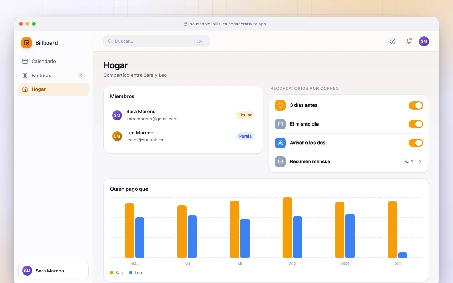The height and width of the screenshot is (283, 453).
Task: Click the search magnifier icon
Action: 110,41
